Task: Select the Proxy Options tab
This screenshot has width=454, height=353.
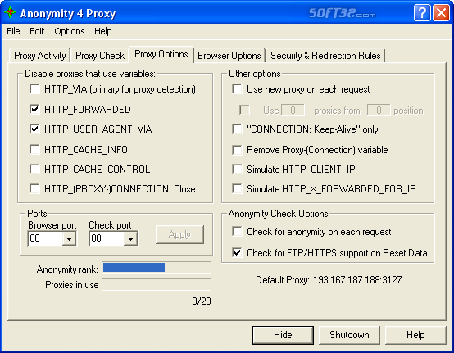Action: coord(161,54)
